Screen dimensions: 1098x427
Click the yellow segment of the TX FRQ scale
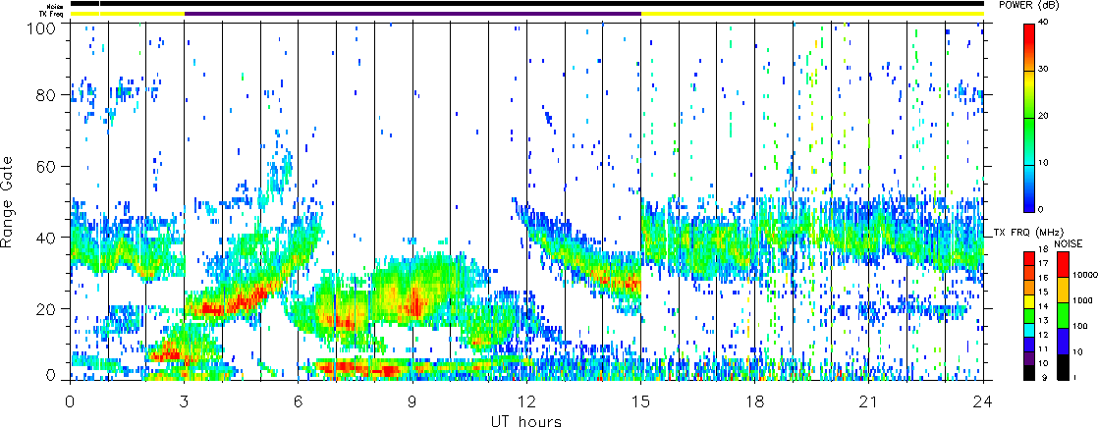point(1029,299)
